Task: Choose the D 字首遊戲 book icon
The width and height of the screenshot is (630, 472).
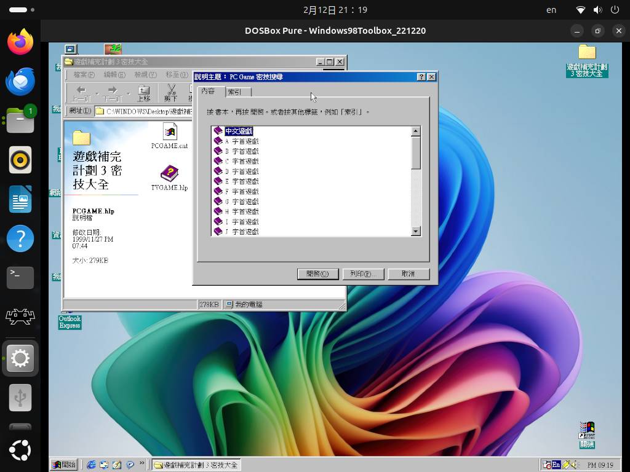Action: tap(218, 171)
